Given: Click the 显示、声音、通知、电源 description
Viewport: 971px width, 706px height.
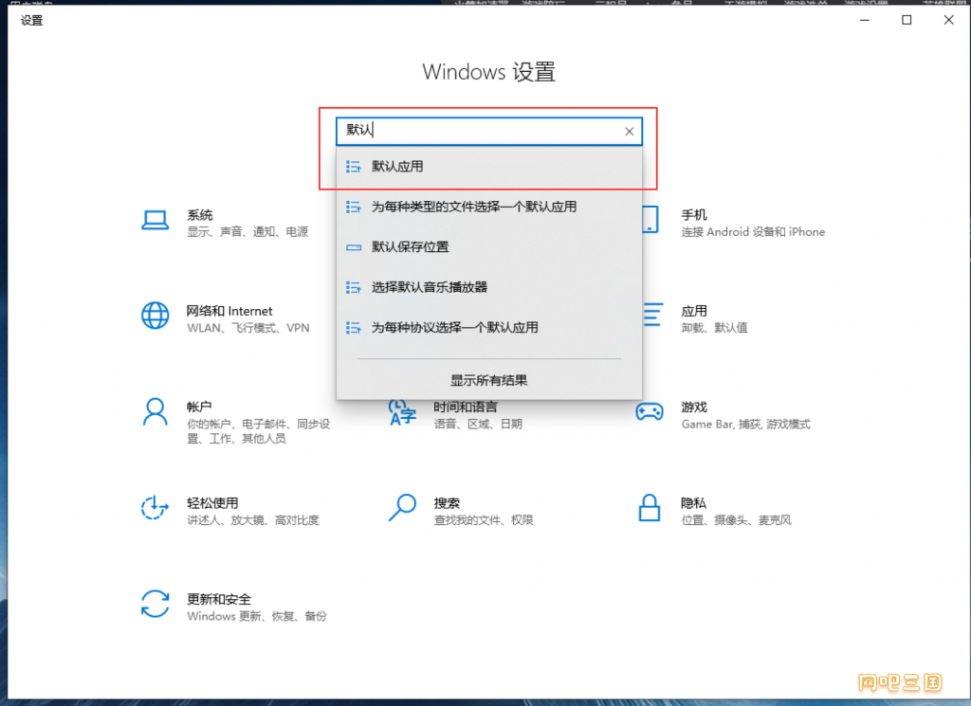Looking at the screenshot, I should pos(247,231).
